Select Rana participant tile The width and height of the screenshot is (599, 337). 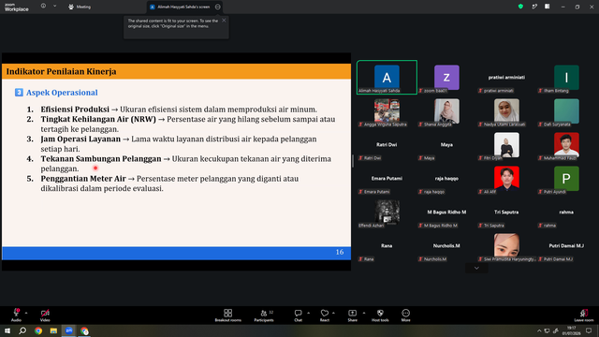[387, 245]
